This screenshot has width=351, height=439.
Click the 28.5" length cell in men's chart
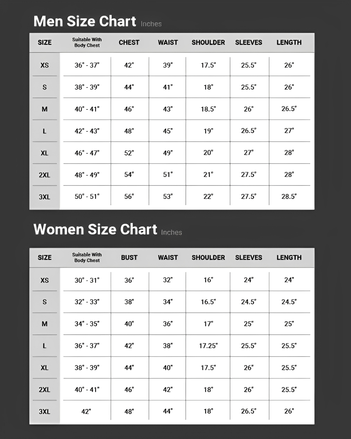click(x=289, y=197)
